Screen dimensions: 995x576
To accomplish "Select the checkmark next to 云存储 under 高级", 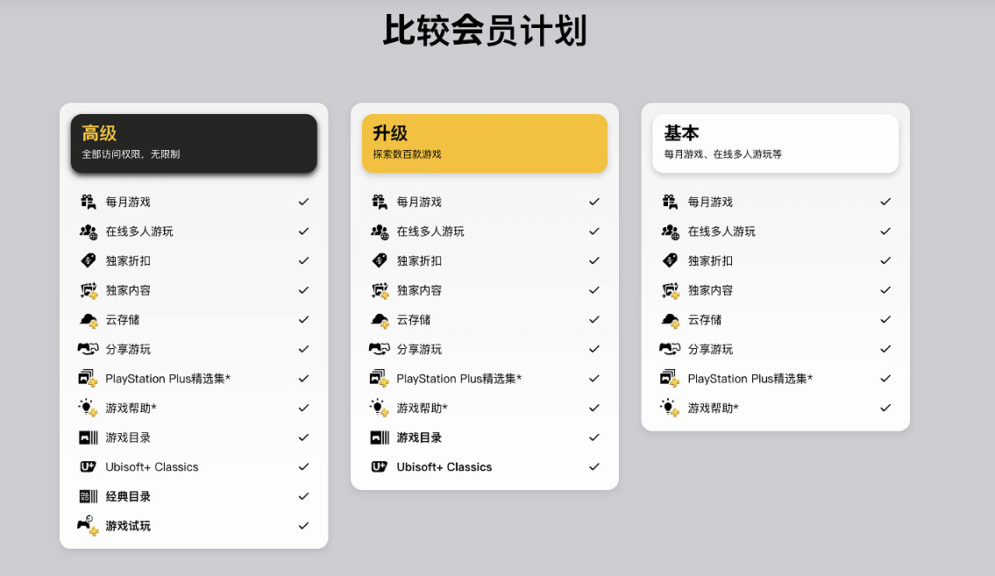I will [303, 319].
